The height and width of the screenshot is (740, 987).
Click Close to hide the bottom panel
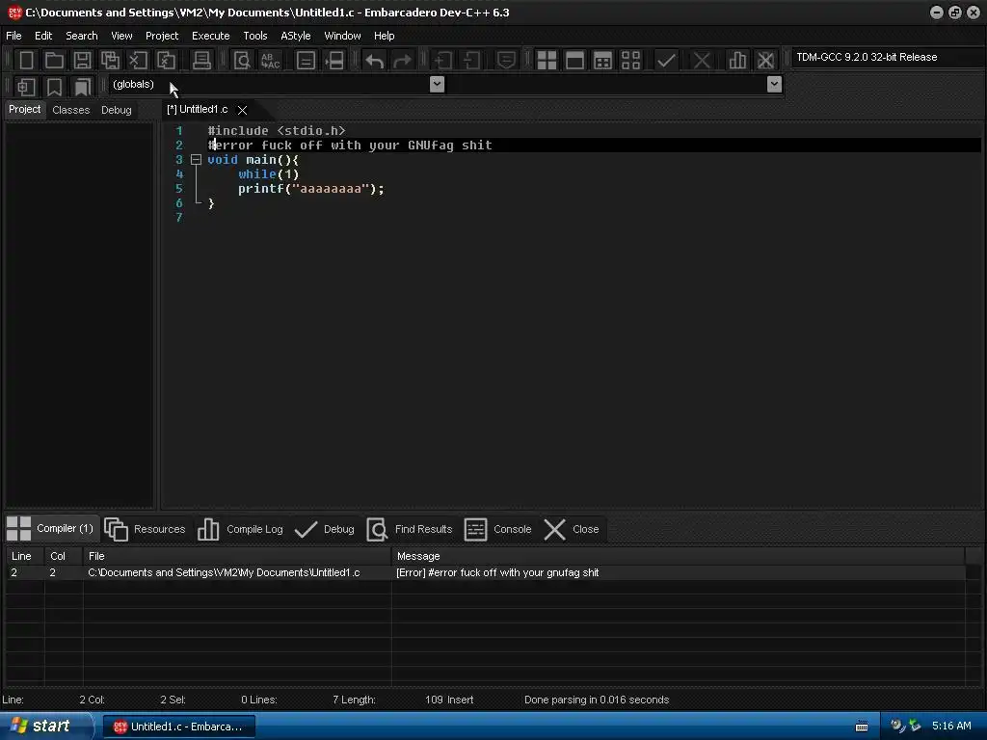pos(572,529)
